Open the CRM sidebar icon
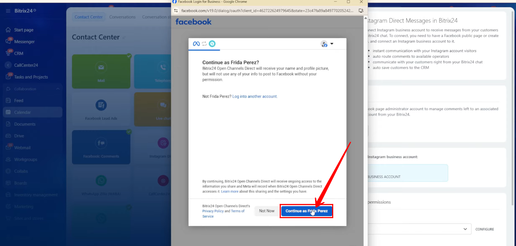Image resolution: width=516 pixels, height=246 pixels. (x=8, y=53)
